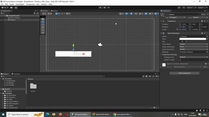
Task: Select the Rect tool in Scene
Action: pos(43,30)
